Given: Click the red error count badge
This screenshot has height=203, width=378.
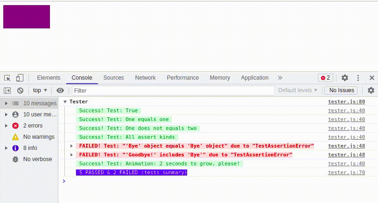Looking at the screenshot, I should 325,78.
